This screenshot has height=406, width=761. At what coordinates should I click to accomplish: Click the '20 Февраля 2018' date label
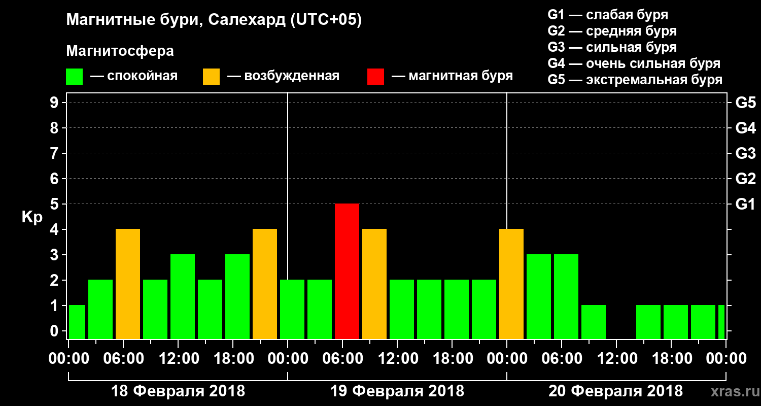(616, 391)
